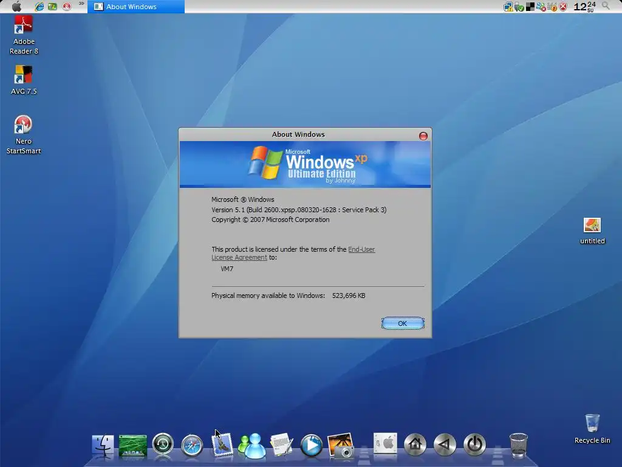Click the 523,696 KB memory value
The height and width of the screenshot is (467, 622).
349,296
